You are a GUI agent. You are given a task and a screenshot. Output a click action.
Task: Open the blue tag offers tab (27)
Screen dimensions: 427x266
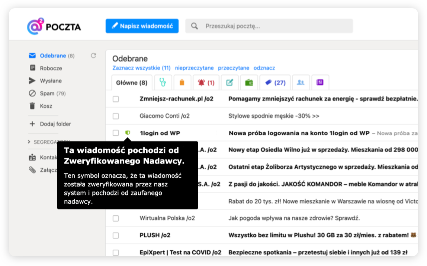[275, 82]
